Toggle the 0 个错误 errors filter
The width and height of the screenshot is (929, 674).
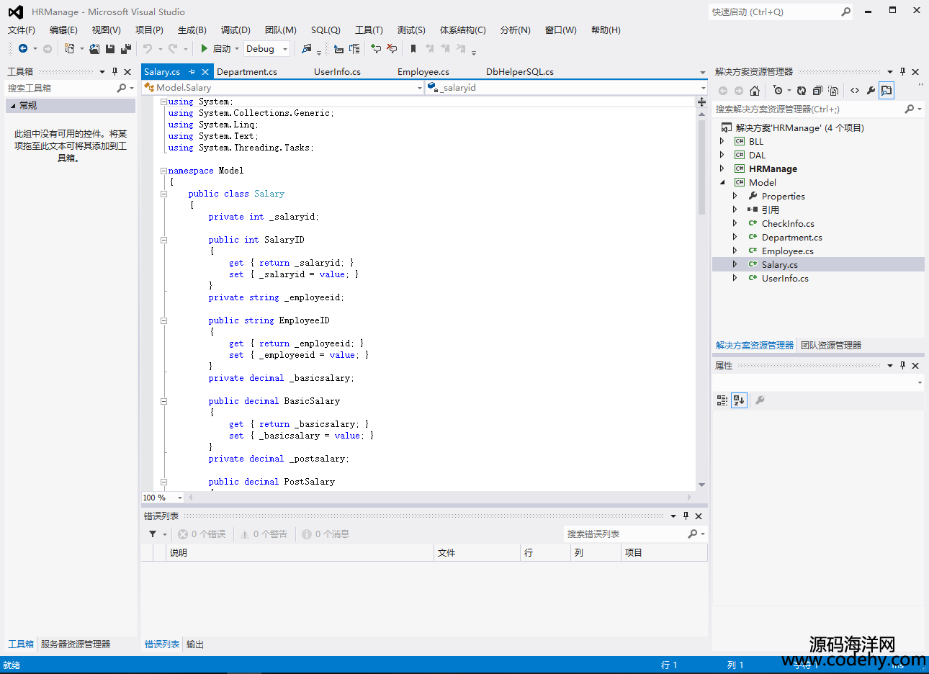pyautogui.click(x=202, y=534)
